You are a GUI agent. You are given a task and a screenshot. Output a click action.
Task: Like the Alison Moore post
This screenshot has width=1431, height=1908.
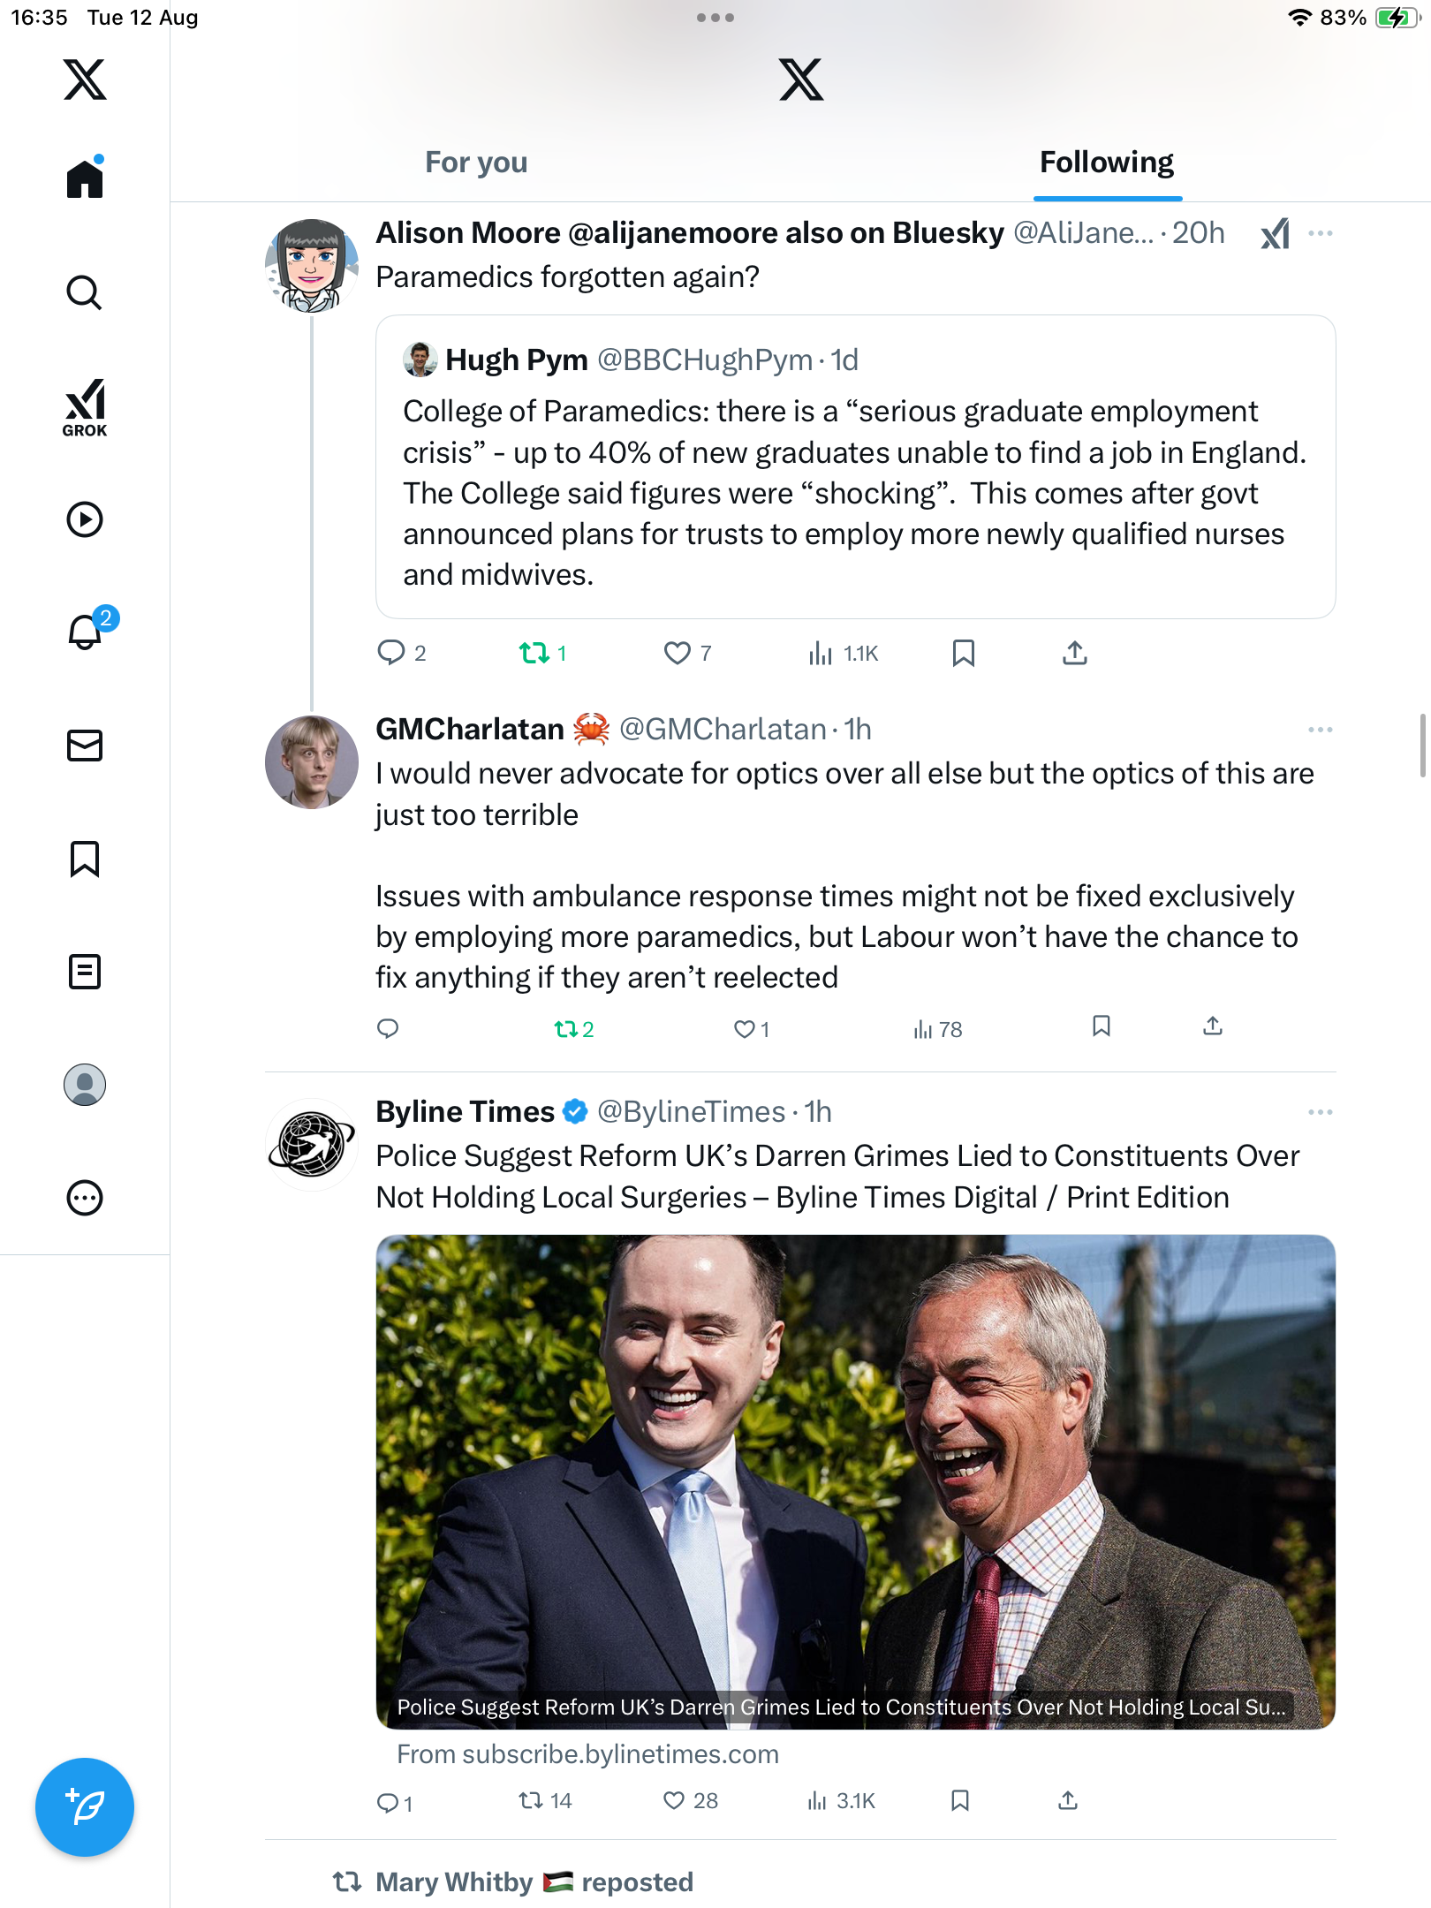(677, 653)
